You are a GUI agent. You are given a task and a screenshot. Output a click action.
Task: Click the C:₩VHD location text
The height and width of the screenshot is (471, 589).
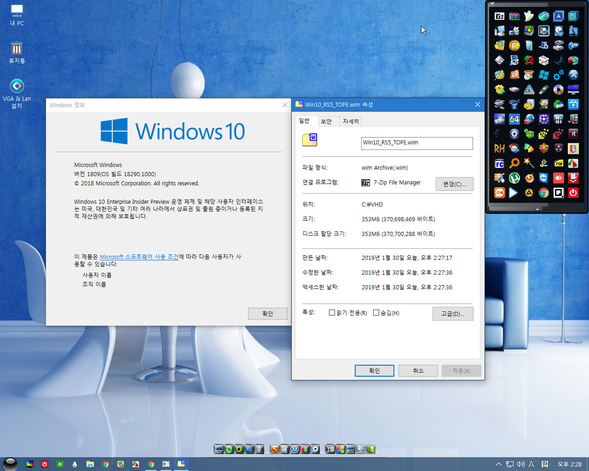tap(372, 205)
